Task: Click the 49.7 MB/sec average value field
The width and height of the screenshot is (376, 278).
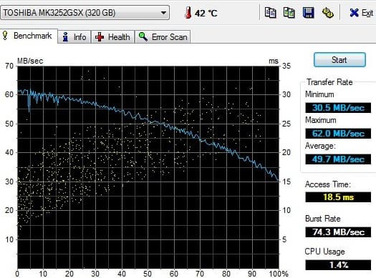Action: [x=338, y=159]
